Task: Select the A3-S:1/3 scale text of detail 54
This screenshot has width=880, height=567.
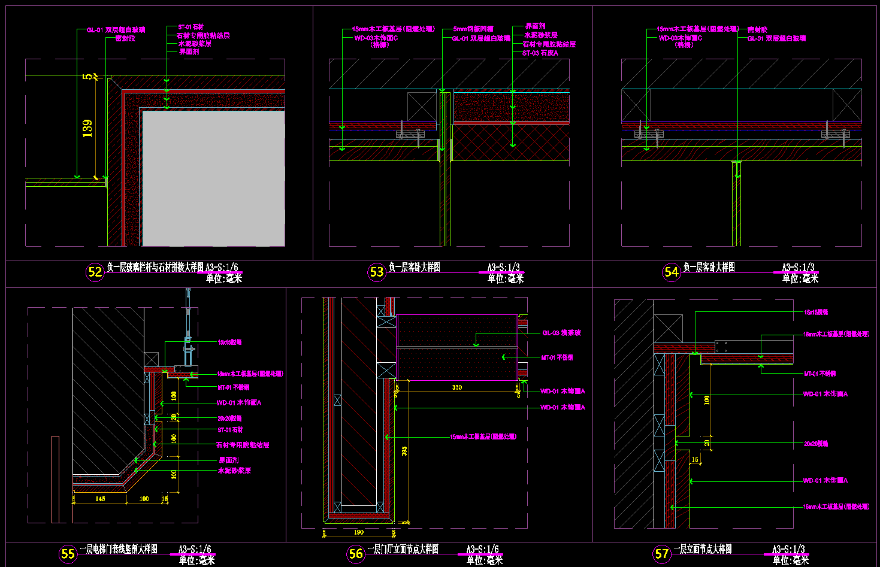Action: [x=798, y=267]
